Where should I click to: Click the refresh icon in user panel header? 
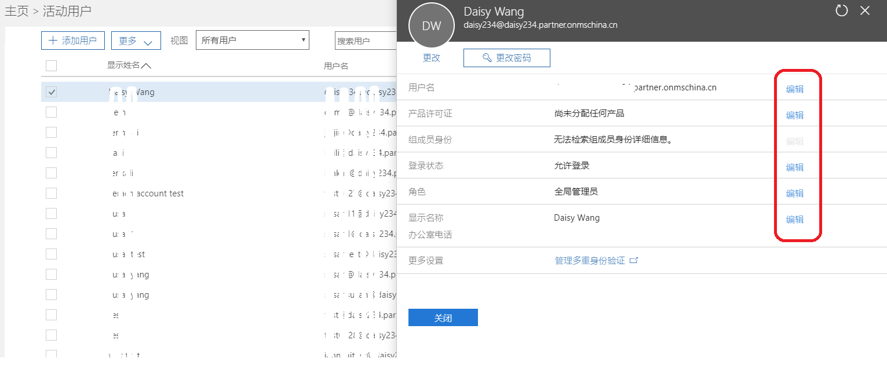pos(841,10)
